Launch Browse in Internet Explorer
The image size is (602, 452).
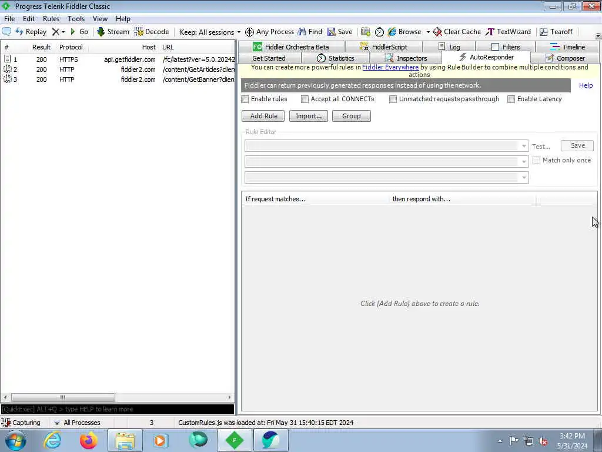click(x=404, y=32)
